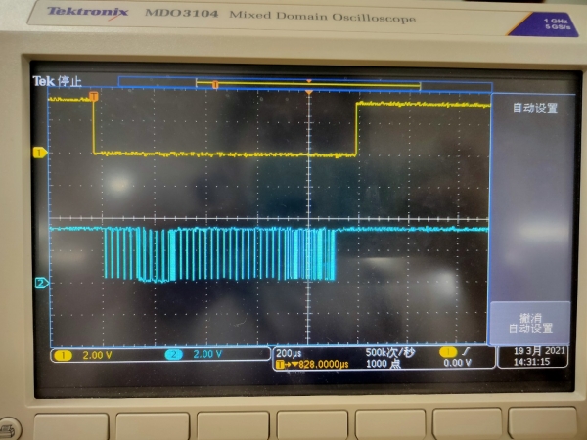Image resolution: width=587 pixels, height=440 pixels.
Task: Click the 500k次/秒 sample rate readout
Action: click(389, 352)
